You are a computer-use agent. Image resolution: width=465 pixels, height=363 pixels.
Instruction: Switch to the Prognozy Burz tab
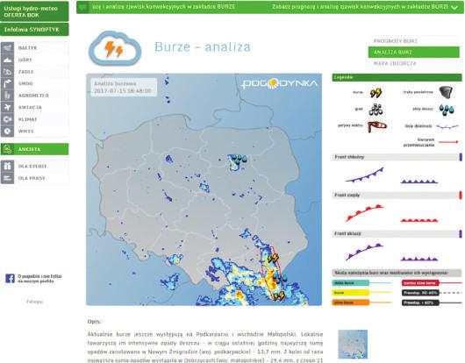414,41
